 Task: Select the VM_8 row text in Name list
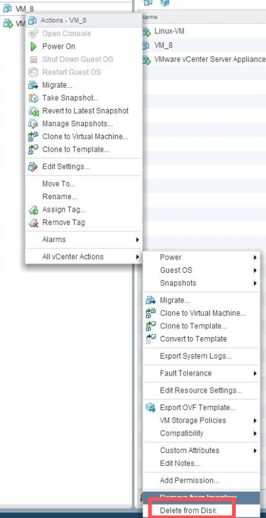click(x=163, y=45)
